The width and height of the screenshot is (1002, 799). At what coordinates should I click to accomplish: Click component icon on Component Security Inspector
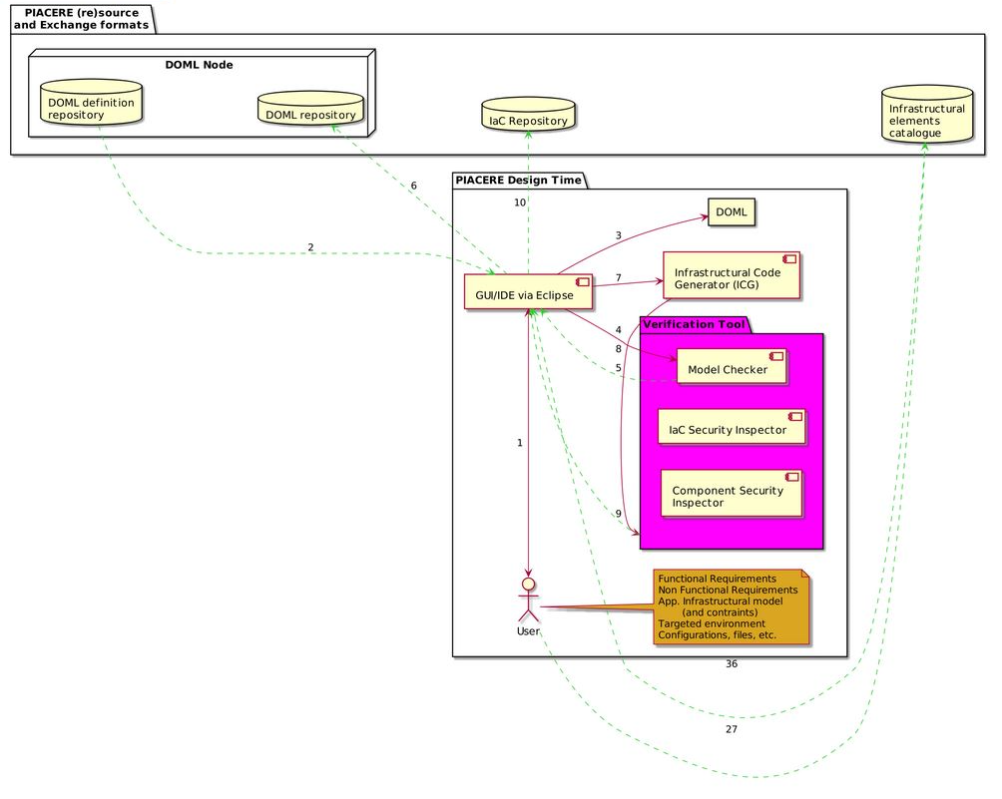click(791, 477)
